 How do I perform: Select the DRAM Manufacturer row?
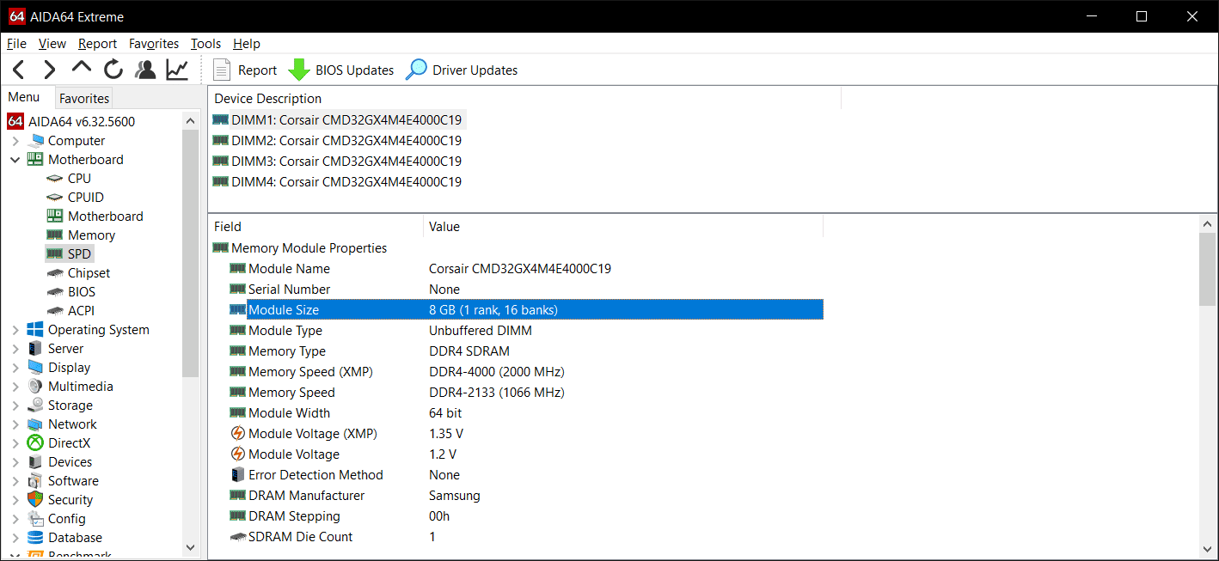click(526, 496)
